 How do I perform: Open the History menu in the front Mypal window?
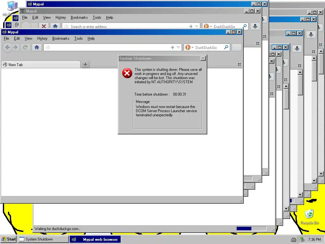pos(42,38)
